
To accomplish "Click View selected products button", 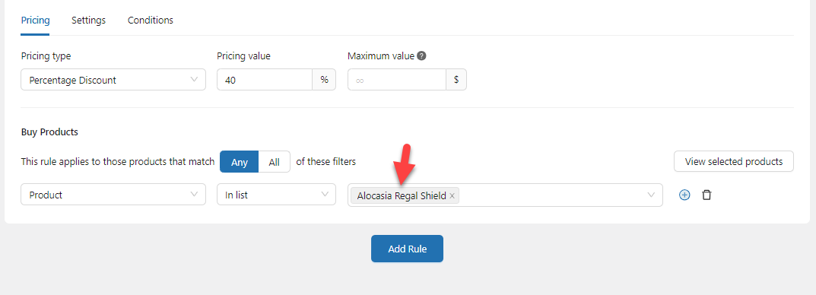I will (x=734, y=161).
